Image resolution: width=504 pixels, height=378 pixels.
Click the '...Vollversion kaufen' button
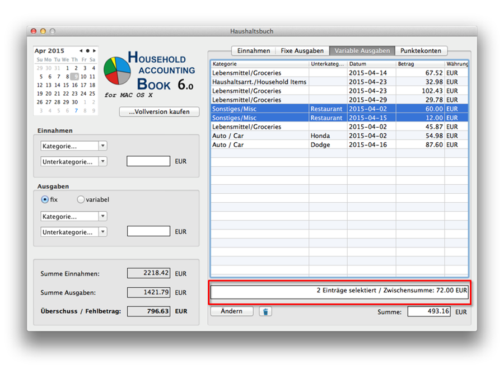point(159,112)
